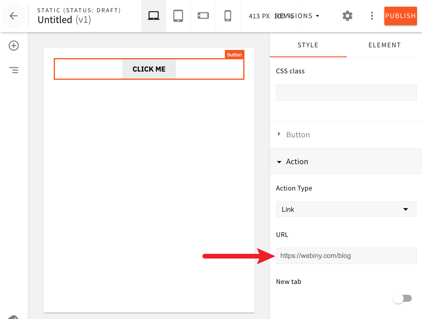Image resolution: width=422 pixels, height=319 pixels.
Task: Click the PUBLISH button
Action: (400, 16)
